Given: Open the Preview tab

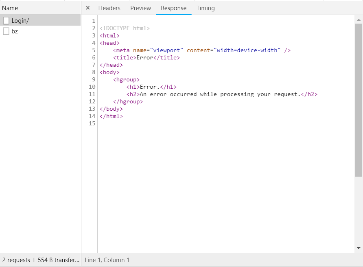Looking at the screenshot, I should (140, 8).
